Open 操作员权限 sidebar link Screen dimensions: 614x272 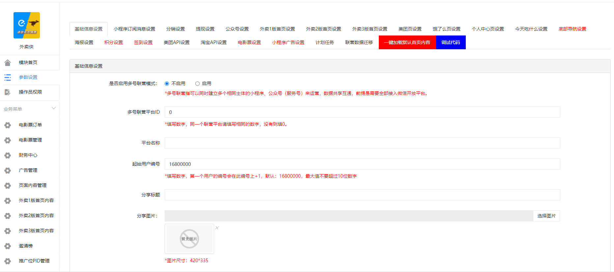click(30, 92)
